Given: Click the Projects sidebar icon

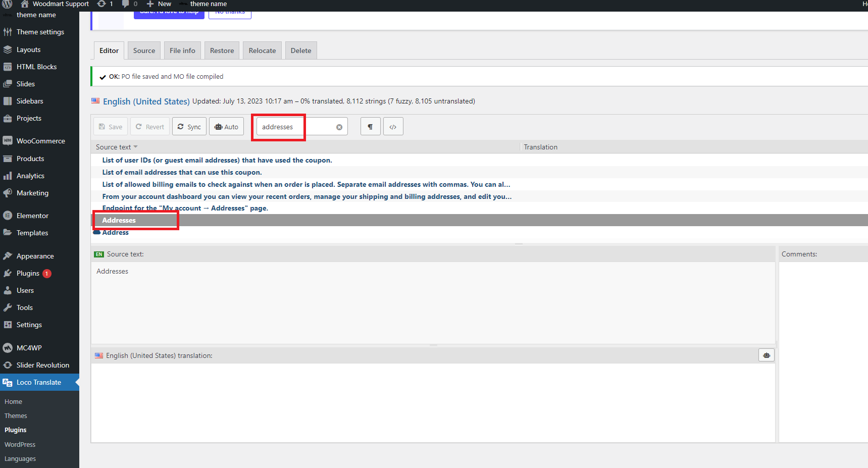Looking at the screenshot, I should coord(8,118).
